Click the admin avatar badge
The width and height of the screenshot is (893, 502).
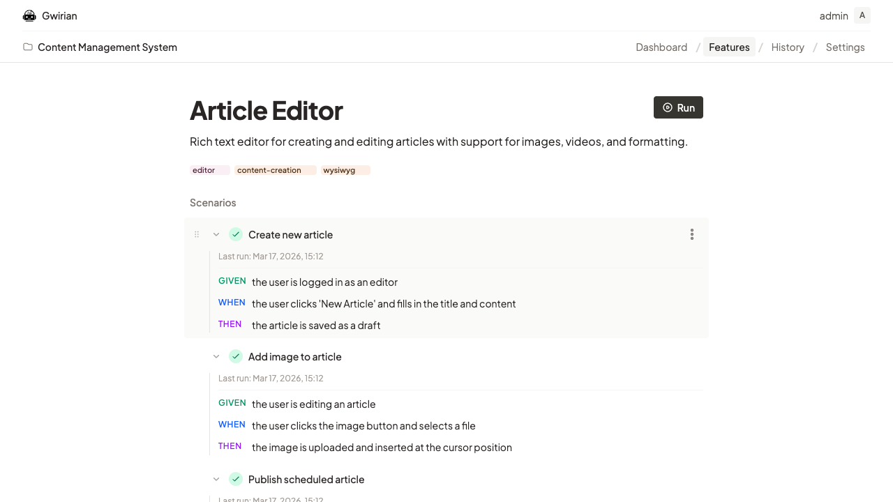pyautogui.click(x=862, y=15)
